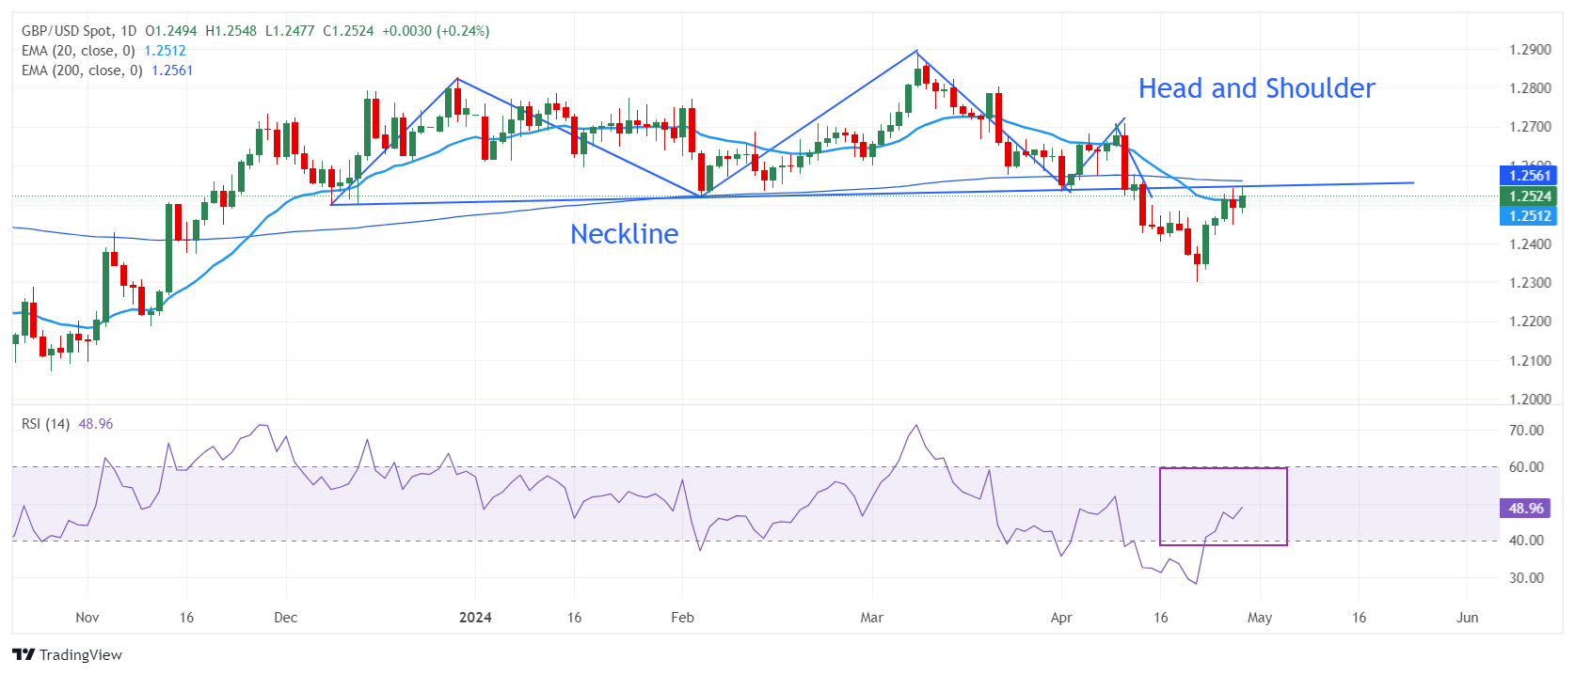Click the Mar label on time axis
Image resolution: width=1575 pixels, height=675 pixels.
[872, 618]
